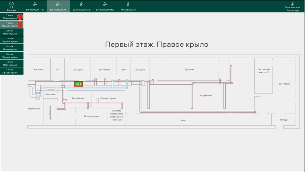Click the fan icon above Вентиляция ПКБ
This screenshot has width=305, height=172.
coord(105,4)
